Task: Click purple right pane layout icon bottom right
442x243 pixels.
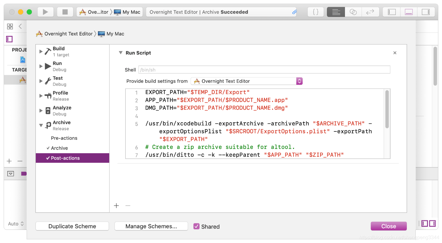Action: pyautogui.click(x=432, y=223)
